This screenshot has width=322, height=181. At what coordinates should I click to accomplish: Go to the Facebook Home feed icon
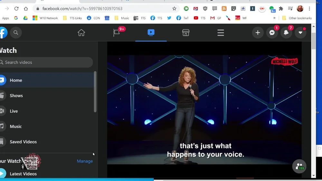coord(81,32)
